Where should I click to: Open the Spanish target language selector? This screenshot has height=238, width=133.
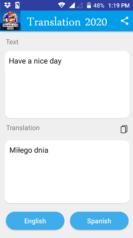(99, 221)
